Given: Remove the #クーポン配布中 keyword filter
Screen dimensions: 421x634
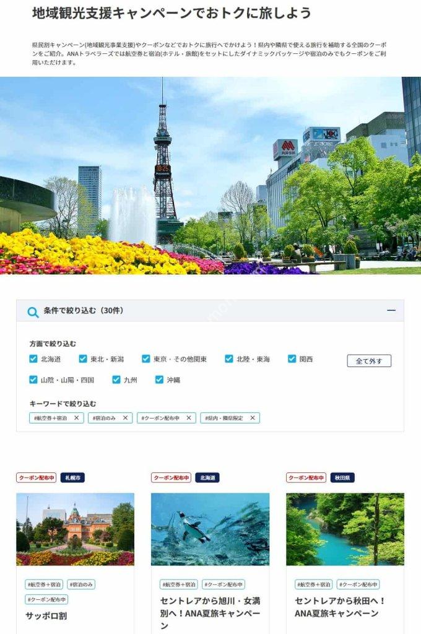Looking at the screenshot, I should [188, 418].
